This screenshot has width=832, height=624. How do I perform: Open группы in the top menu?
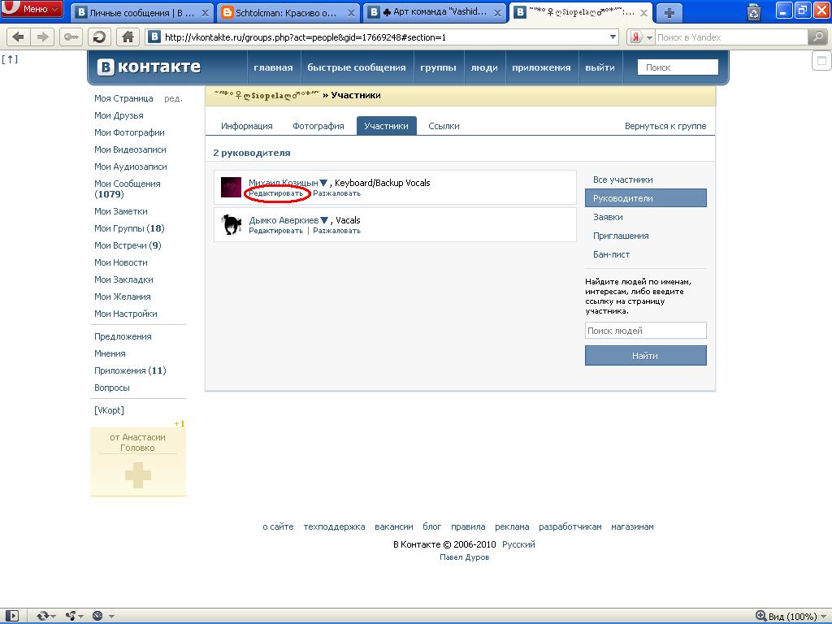pos(438,67)
